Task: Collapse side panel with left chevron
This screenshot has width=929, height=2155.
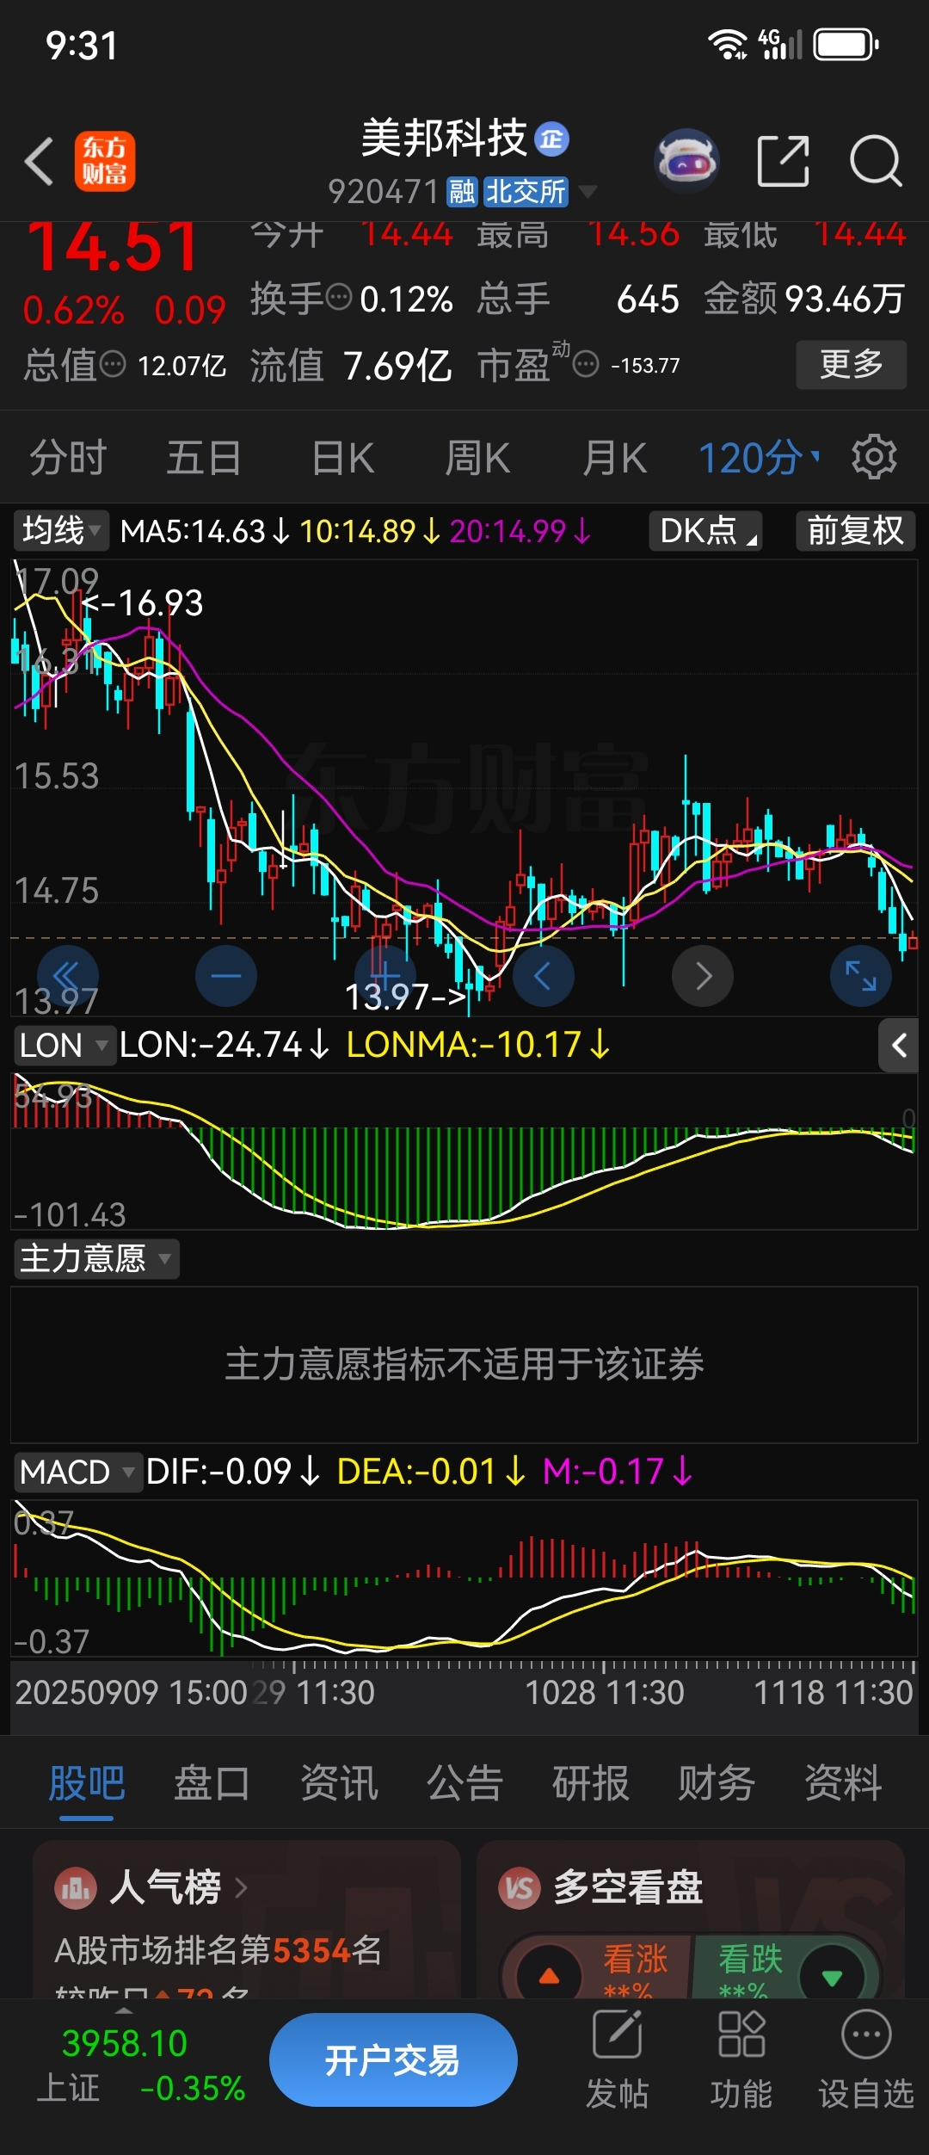Action: coord(898,1046)
